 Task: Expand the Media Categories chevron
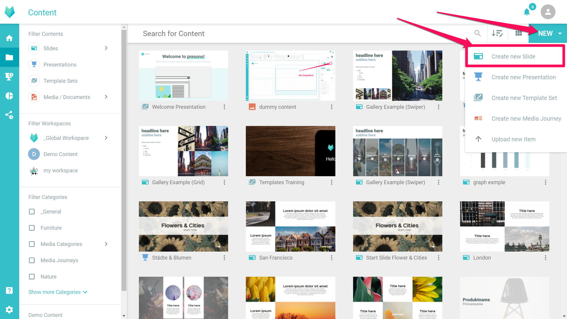pyautogui.click(x=106, y=244)
